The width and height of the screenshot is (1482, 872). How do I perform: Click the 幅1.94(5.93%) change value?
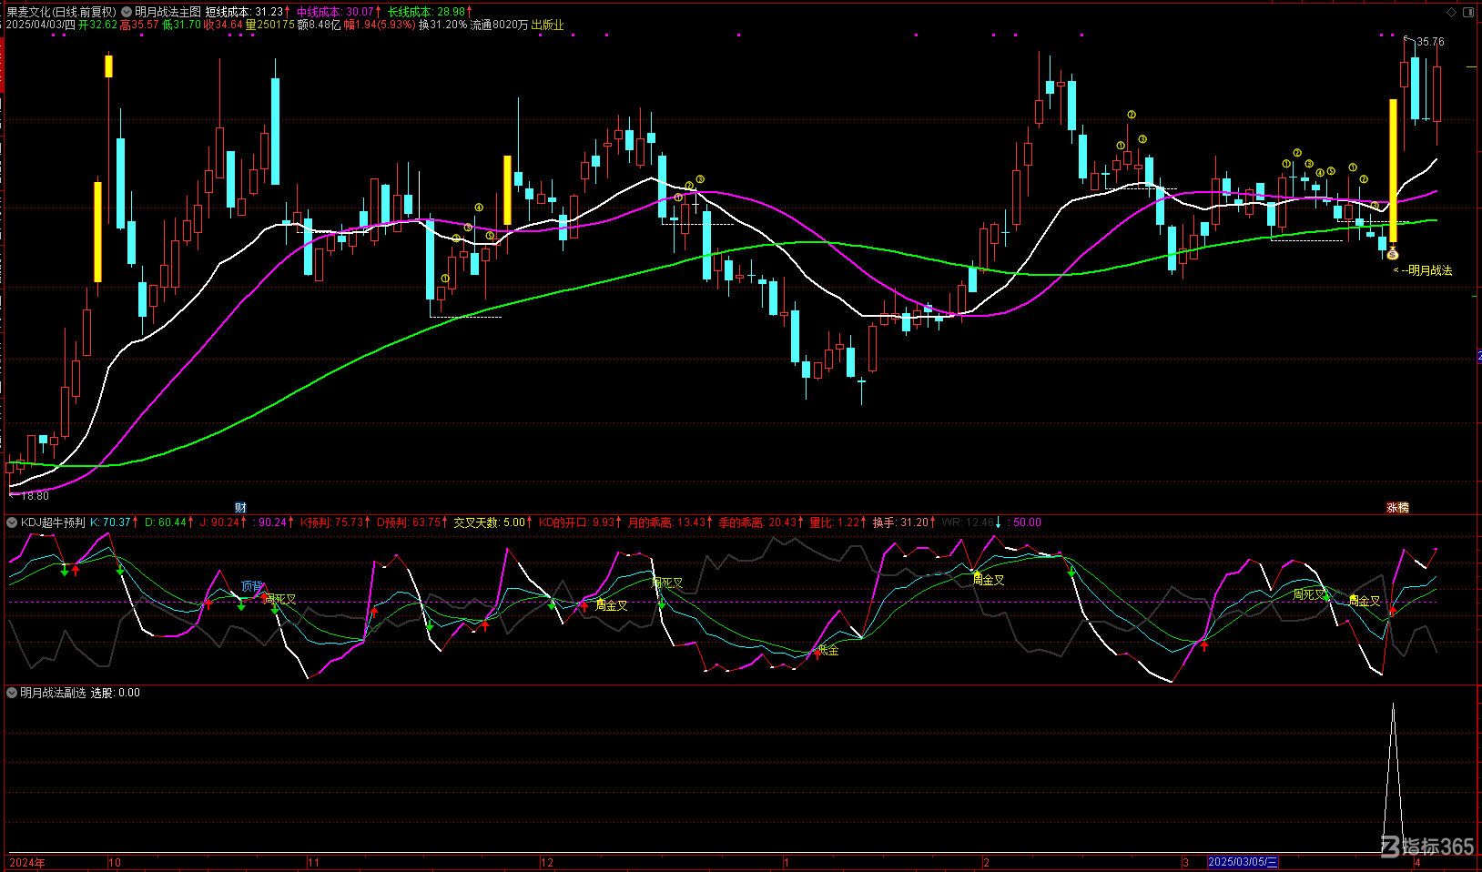(x=380, y=25)
